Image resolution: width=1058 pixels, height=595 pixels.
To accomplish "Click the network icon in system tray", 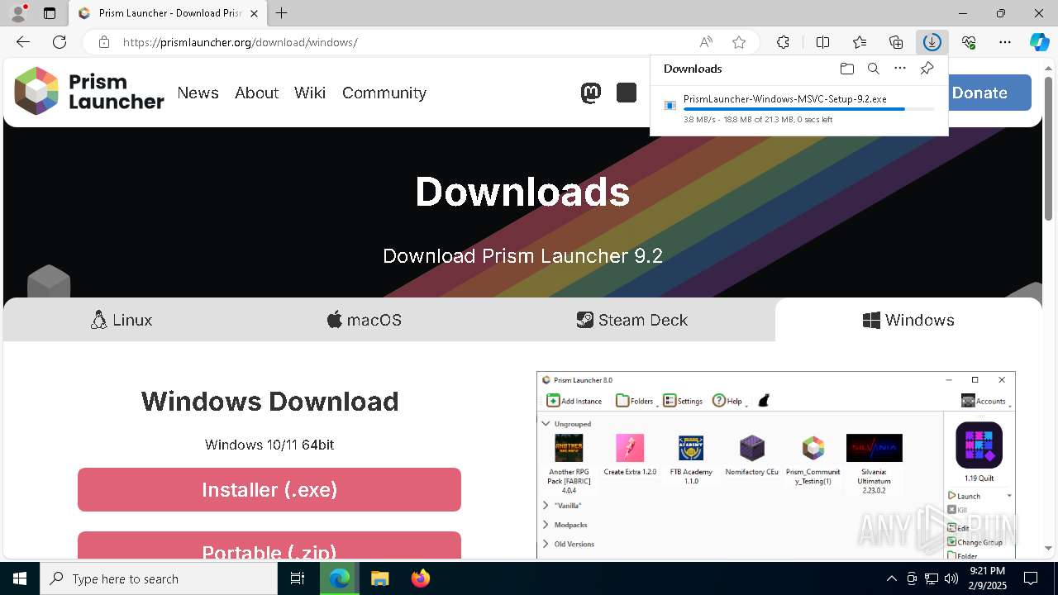I will tap(932, 578).
